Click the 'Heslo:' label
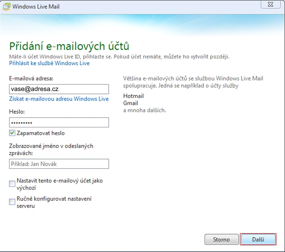Viewport: 285px width, 252px height. 17,112
